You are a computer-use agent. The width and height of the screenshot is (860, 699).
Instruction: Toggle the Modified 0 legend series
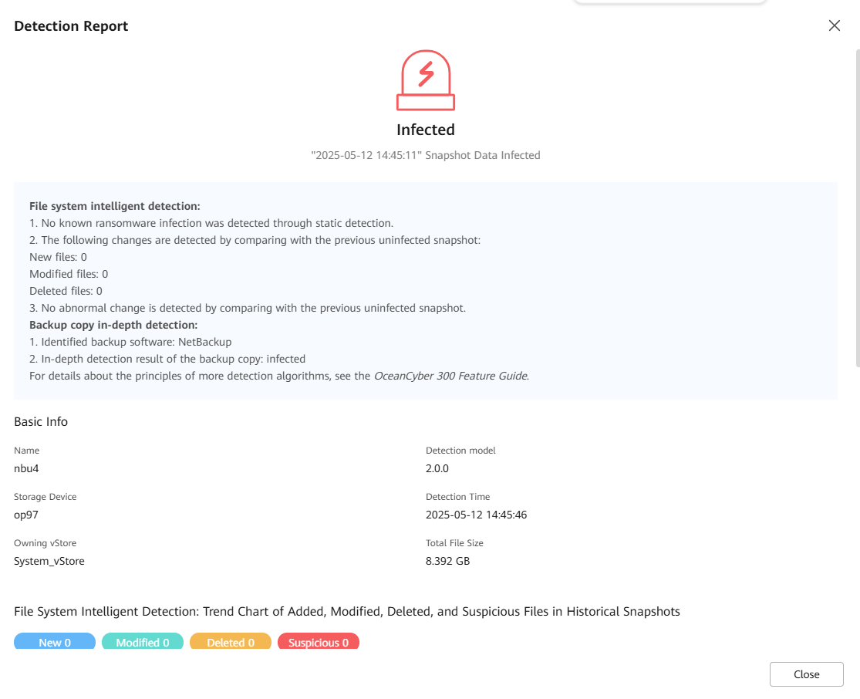tap(143, 642)
